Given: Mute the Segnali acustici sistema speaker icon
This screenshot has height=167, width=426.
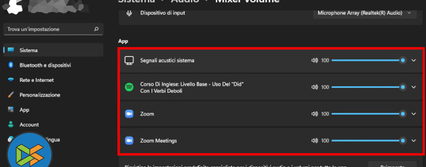Looking at the screenshot, I should (314, 60).
